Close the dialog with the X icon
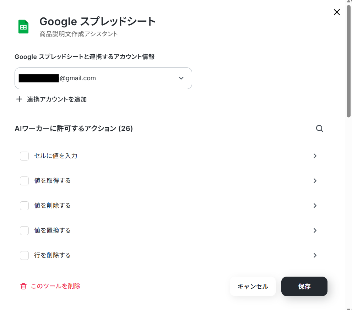Screen dimensions: 352x310 click(337, 12)
